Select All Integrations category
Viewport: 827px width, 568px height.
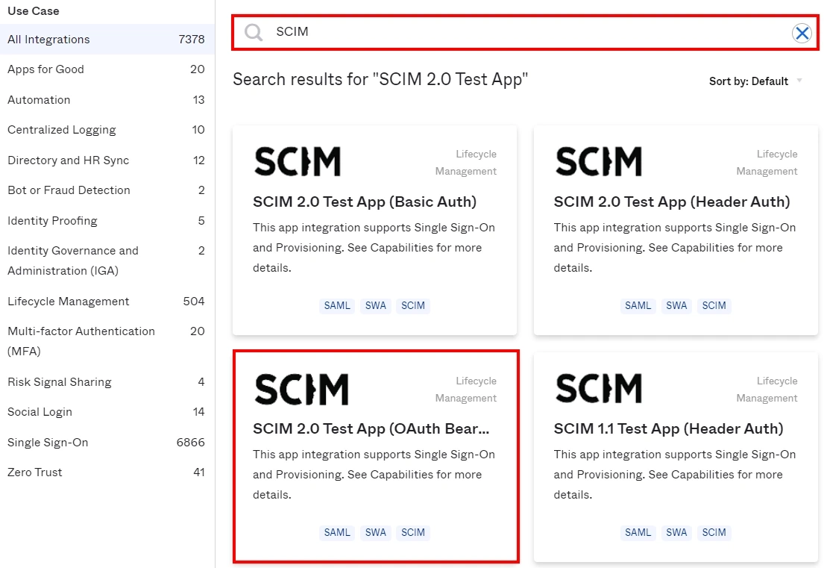tap(107, 39)
